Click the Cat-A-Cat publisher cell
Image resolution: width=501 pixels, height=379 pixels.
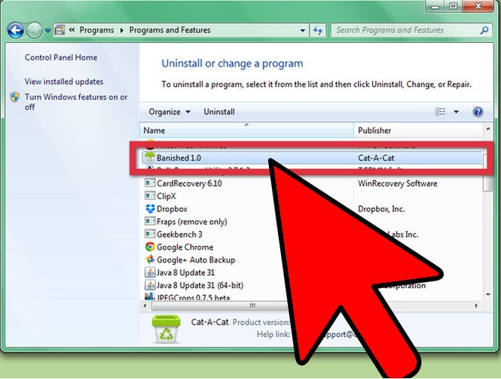pyautogui.click(x=376, y=158)
